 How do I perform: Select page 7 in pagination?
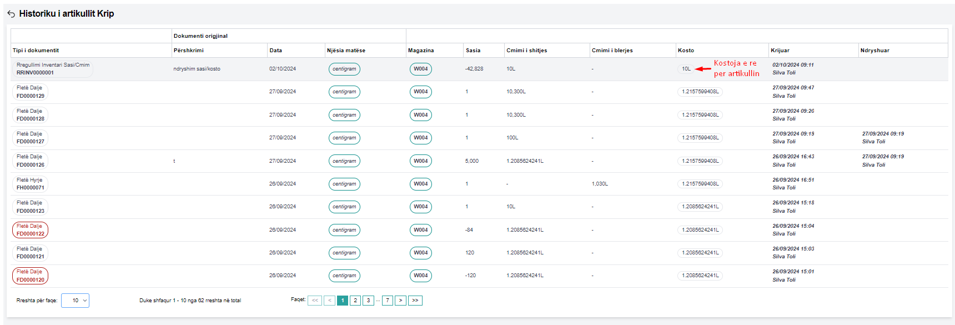tap(388, 301)
